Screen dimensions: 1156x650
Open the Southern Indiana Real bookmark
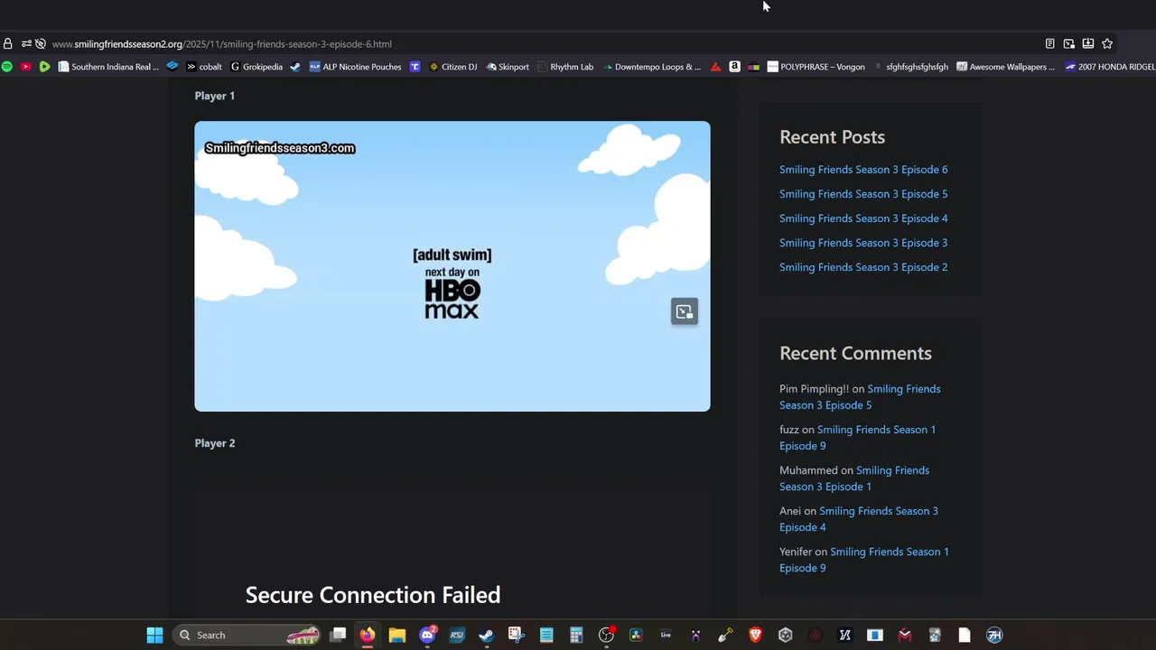tap(108, 67)
